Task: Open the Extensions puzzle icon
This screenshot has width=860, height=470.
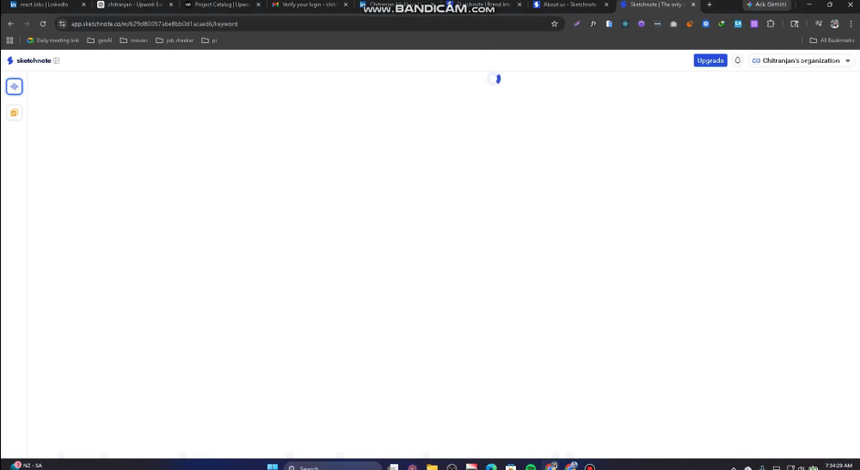Action: click(771, 24)
